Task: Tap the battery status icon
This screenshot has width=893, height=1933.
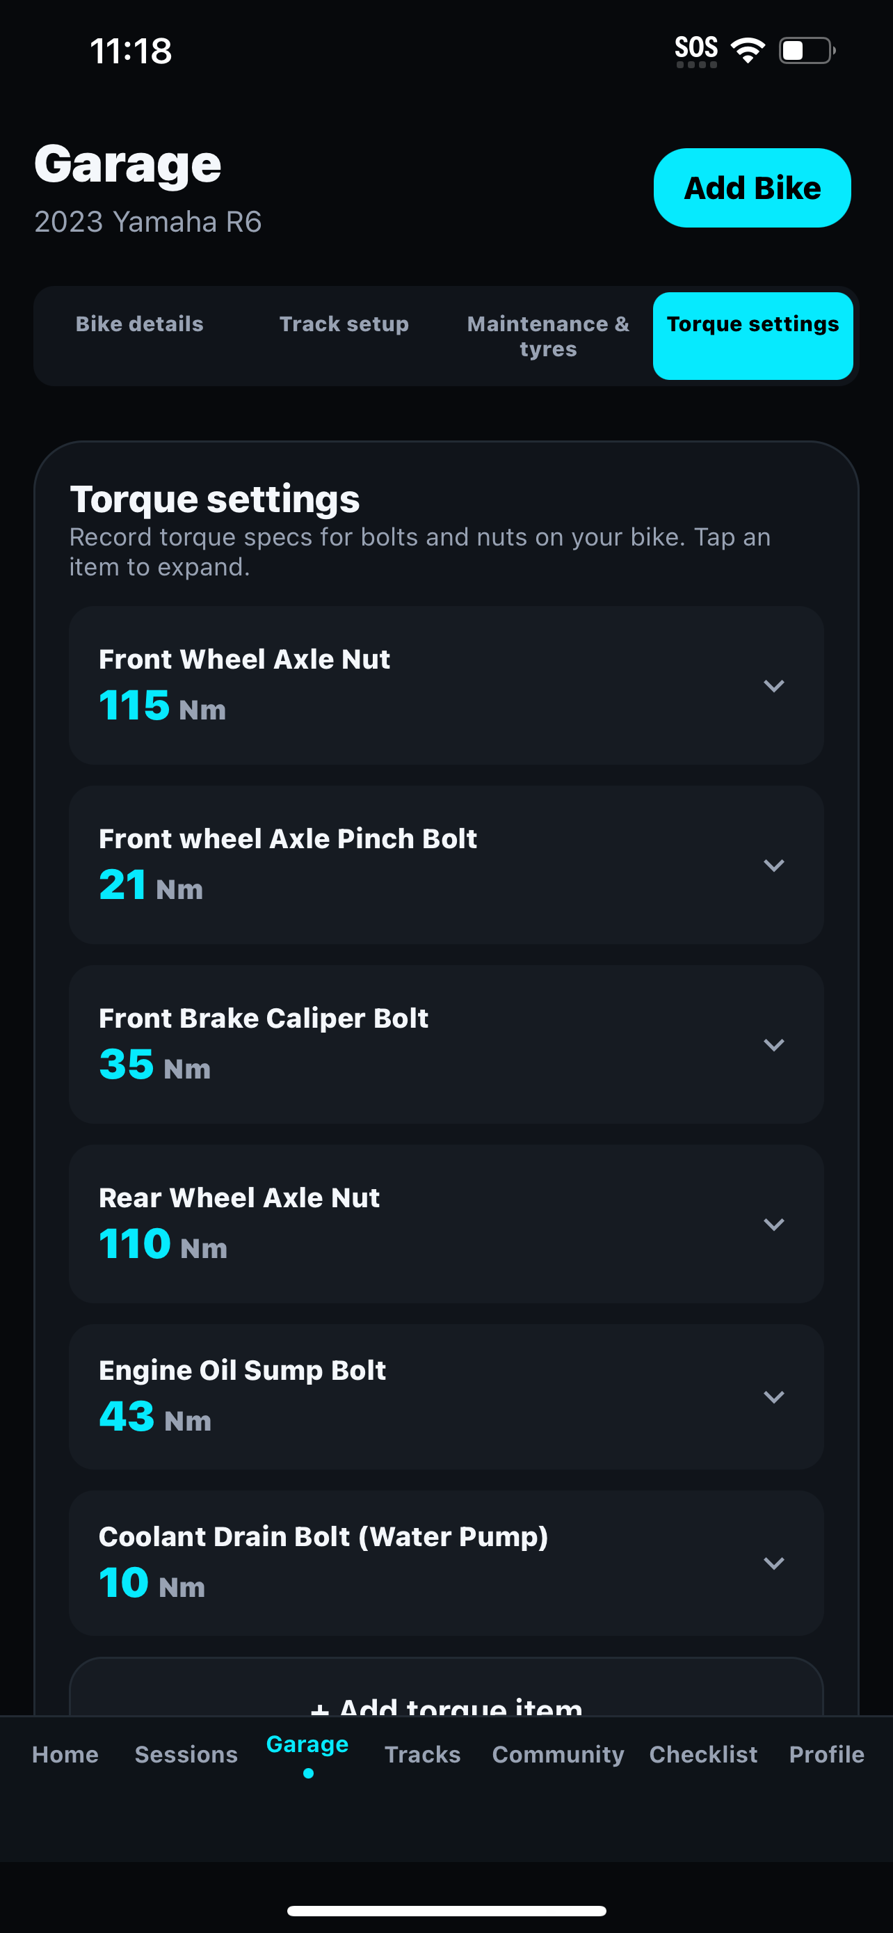Action: click(x=807, y=50)
